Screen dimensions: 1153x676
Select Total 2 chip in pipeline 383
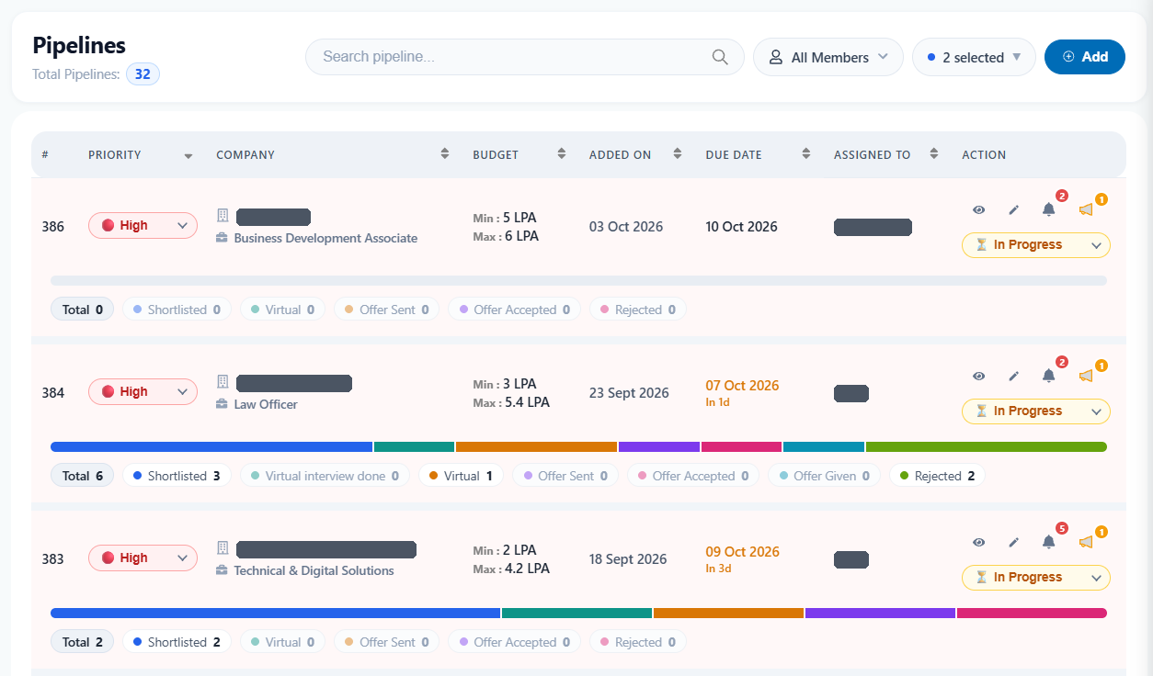[x=82, y=642]
